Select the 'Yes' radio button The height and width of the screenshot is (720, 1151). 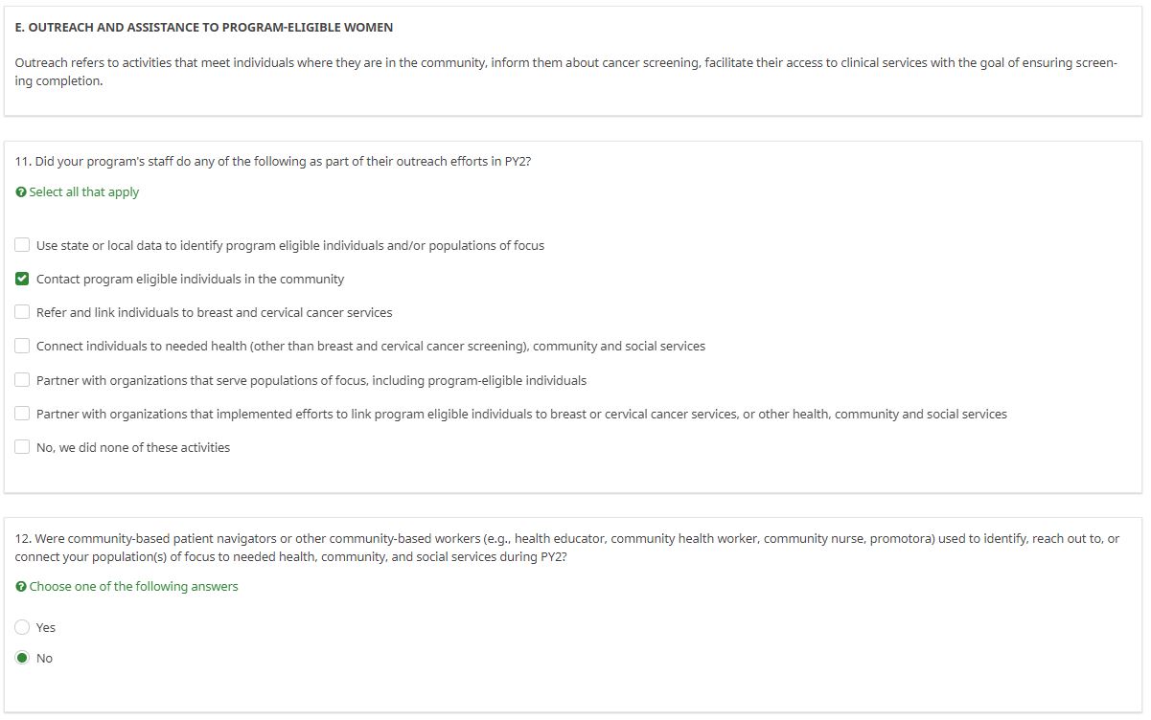tap(22, 627)
